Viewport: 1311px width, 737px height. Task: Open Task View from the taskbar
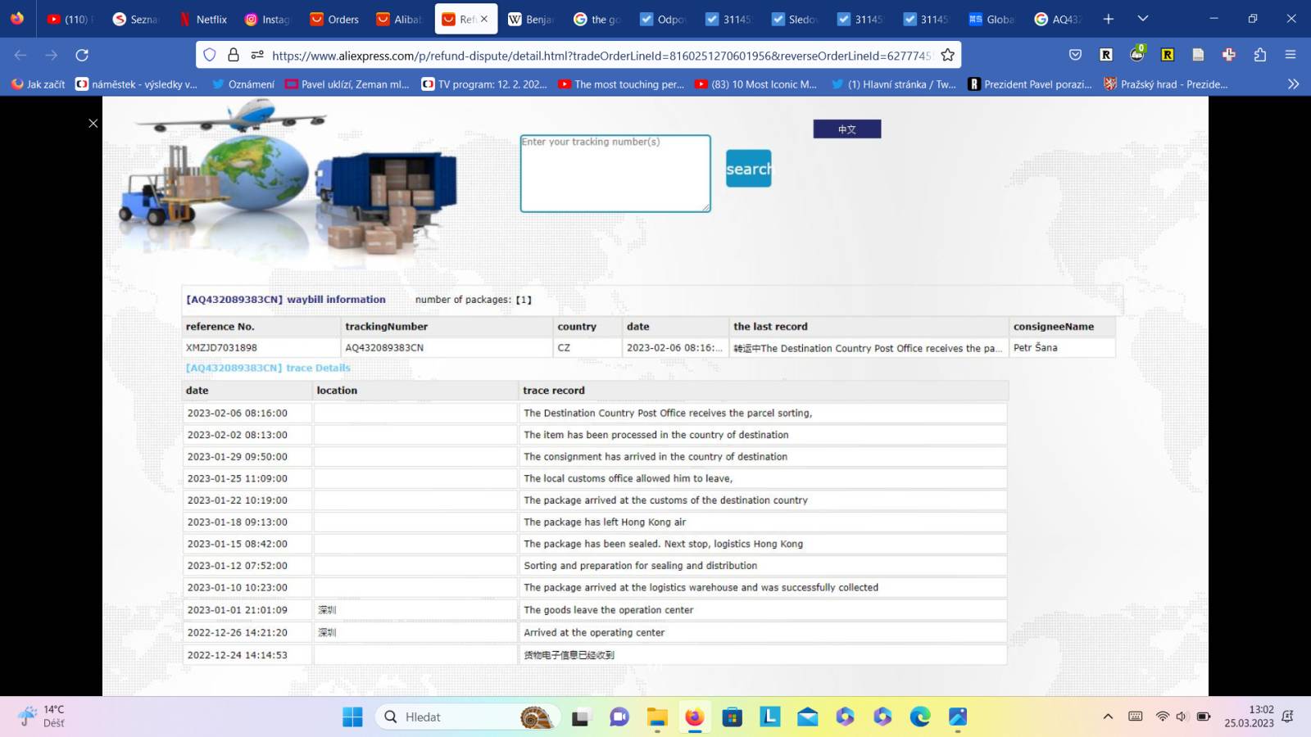click(581, 717)
